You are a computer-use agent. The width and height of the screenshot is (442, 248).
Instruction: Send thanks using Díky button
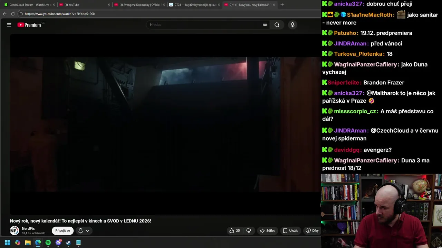(x=312, y=231)
